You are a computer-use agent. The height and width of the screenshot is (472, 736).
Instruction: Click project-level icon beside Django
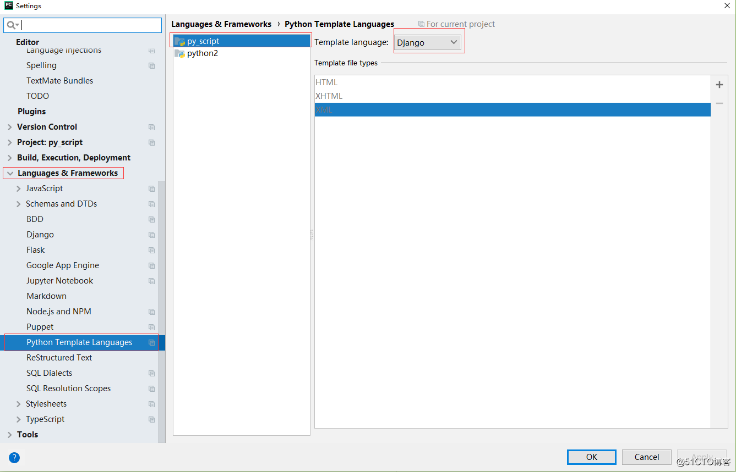(x=151, y=235)
